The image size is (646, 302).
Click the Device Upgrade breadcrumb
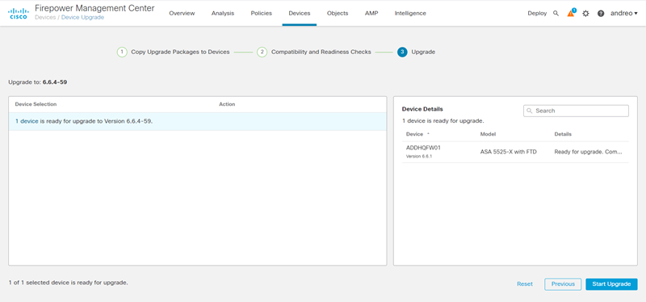tap(83, 17)
